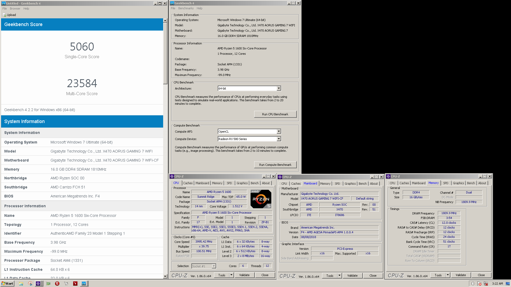Click the Tools button in the Memory window
Screen dimensions: 511x287
pos(438,275)
